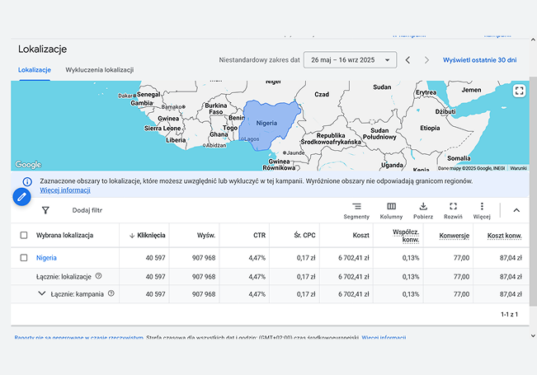Switch to Wykluczenia lokalizacji tab
The height and width of the screenshot is (375, 537).
pos(99,70)
